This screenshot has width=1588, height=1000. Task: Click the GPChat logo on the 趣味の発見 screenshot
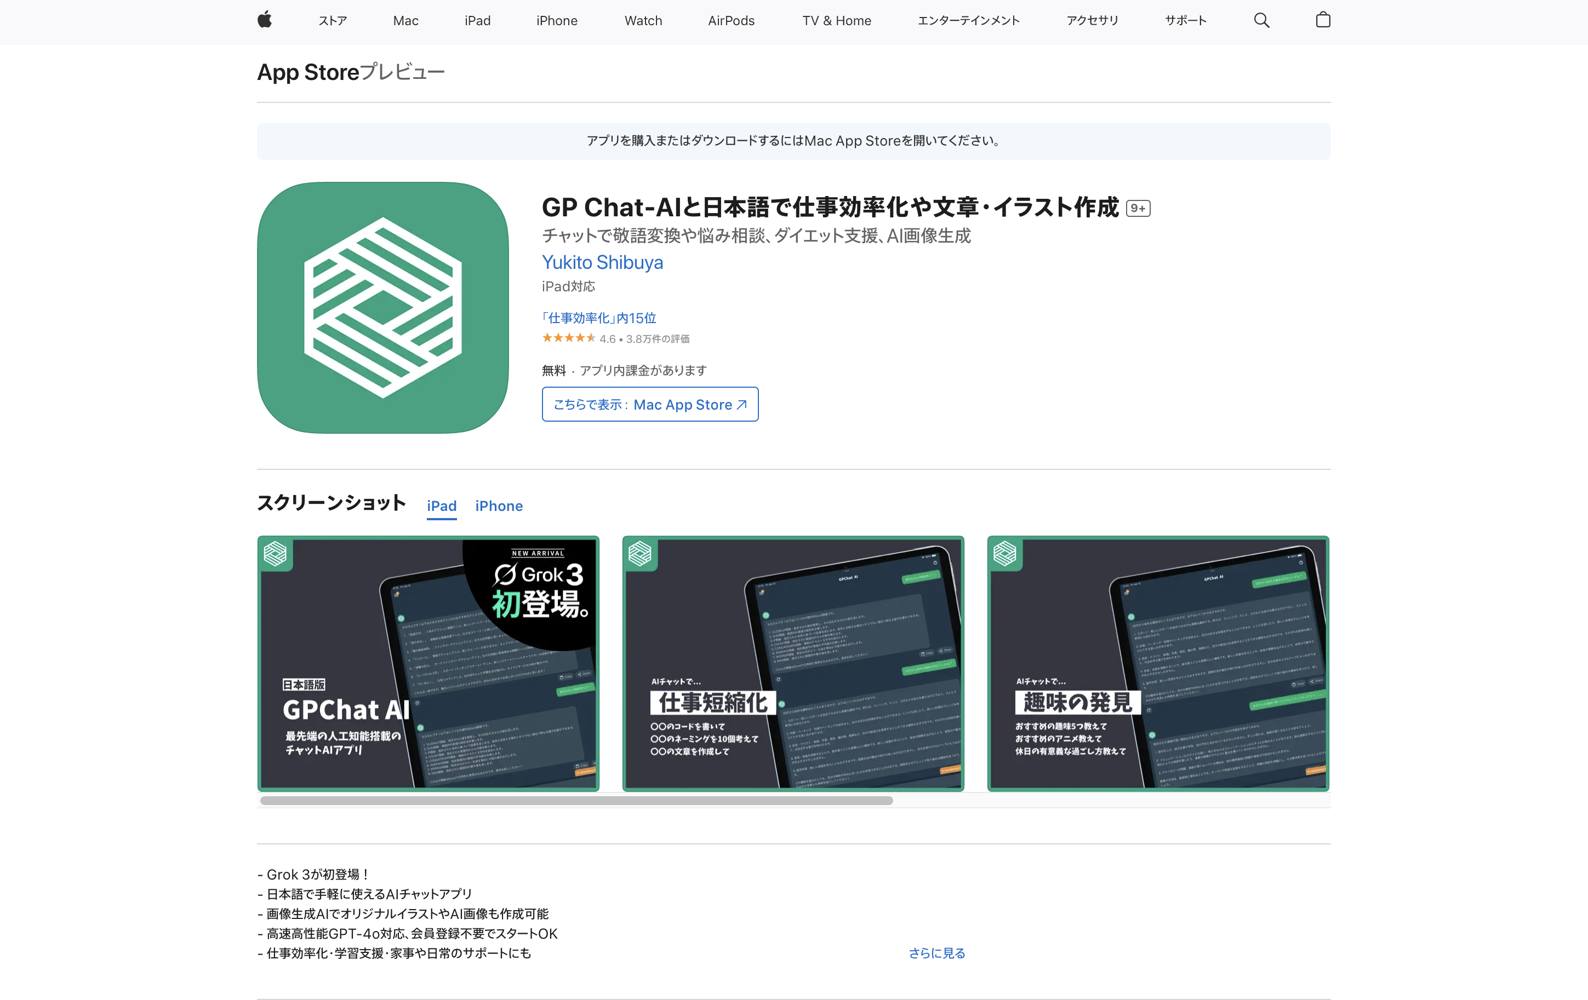[1005, 554]
